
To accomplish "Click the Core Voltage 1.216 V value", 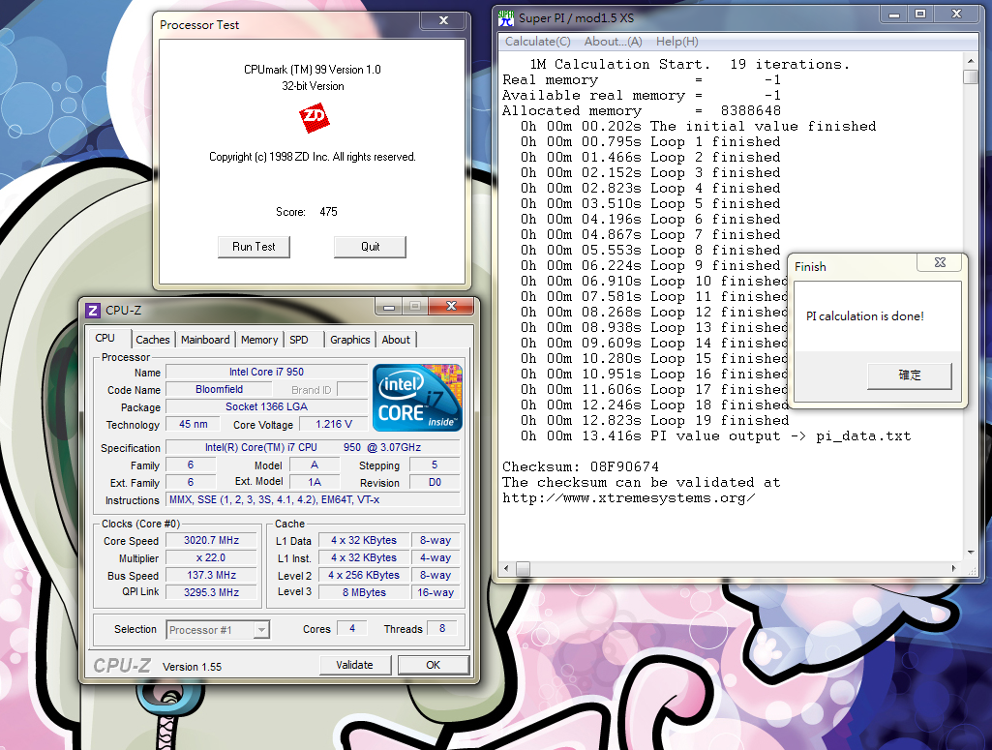I will click(333, 424).
